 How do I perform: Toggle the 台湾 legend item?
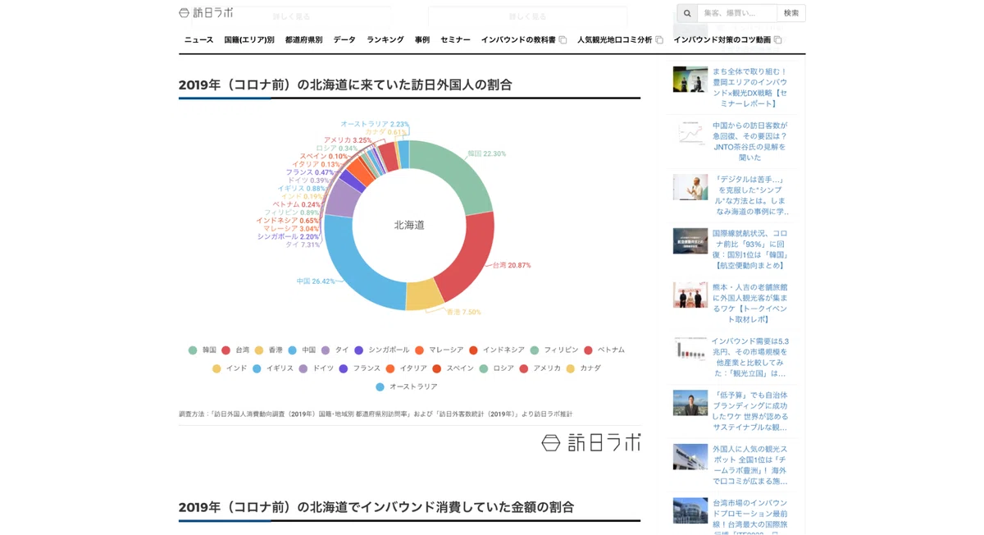pyautogui.click(x=236, y=350)
